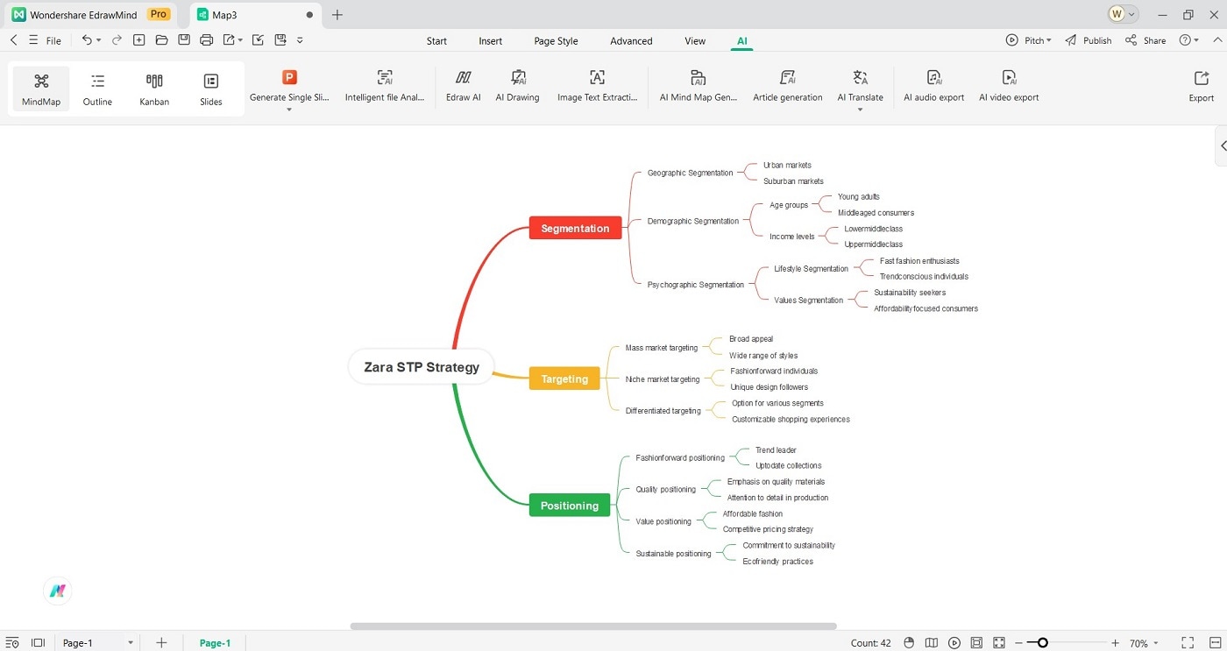Save the map with floppy icon
The image size is (1227, 651).
[184, 40]
